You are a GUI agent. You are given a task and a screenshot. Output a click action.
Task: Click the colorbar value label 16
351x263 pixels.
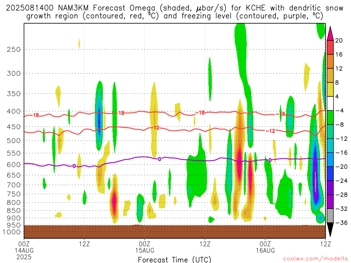click(x=339, y=54)
